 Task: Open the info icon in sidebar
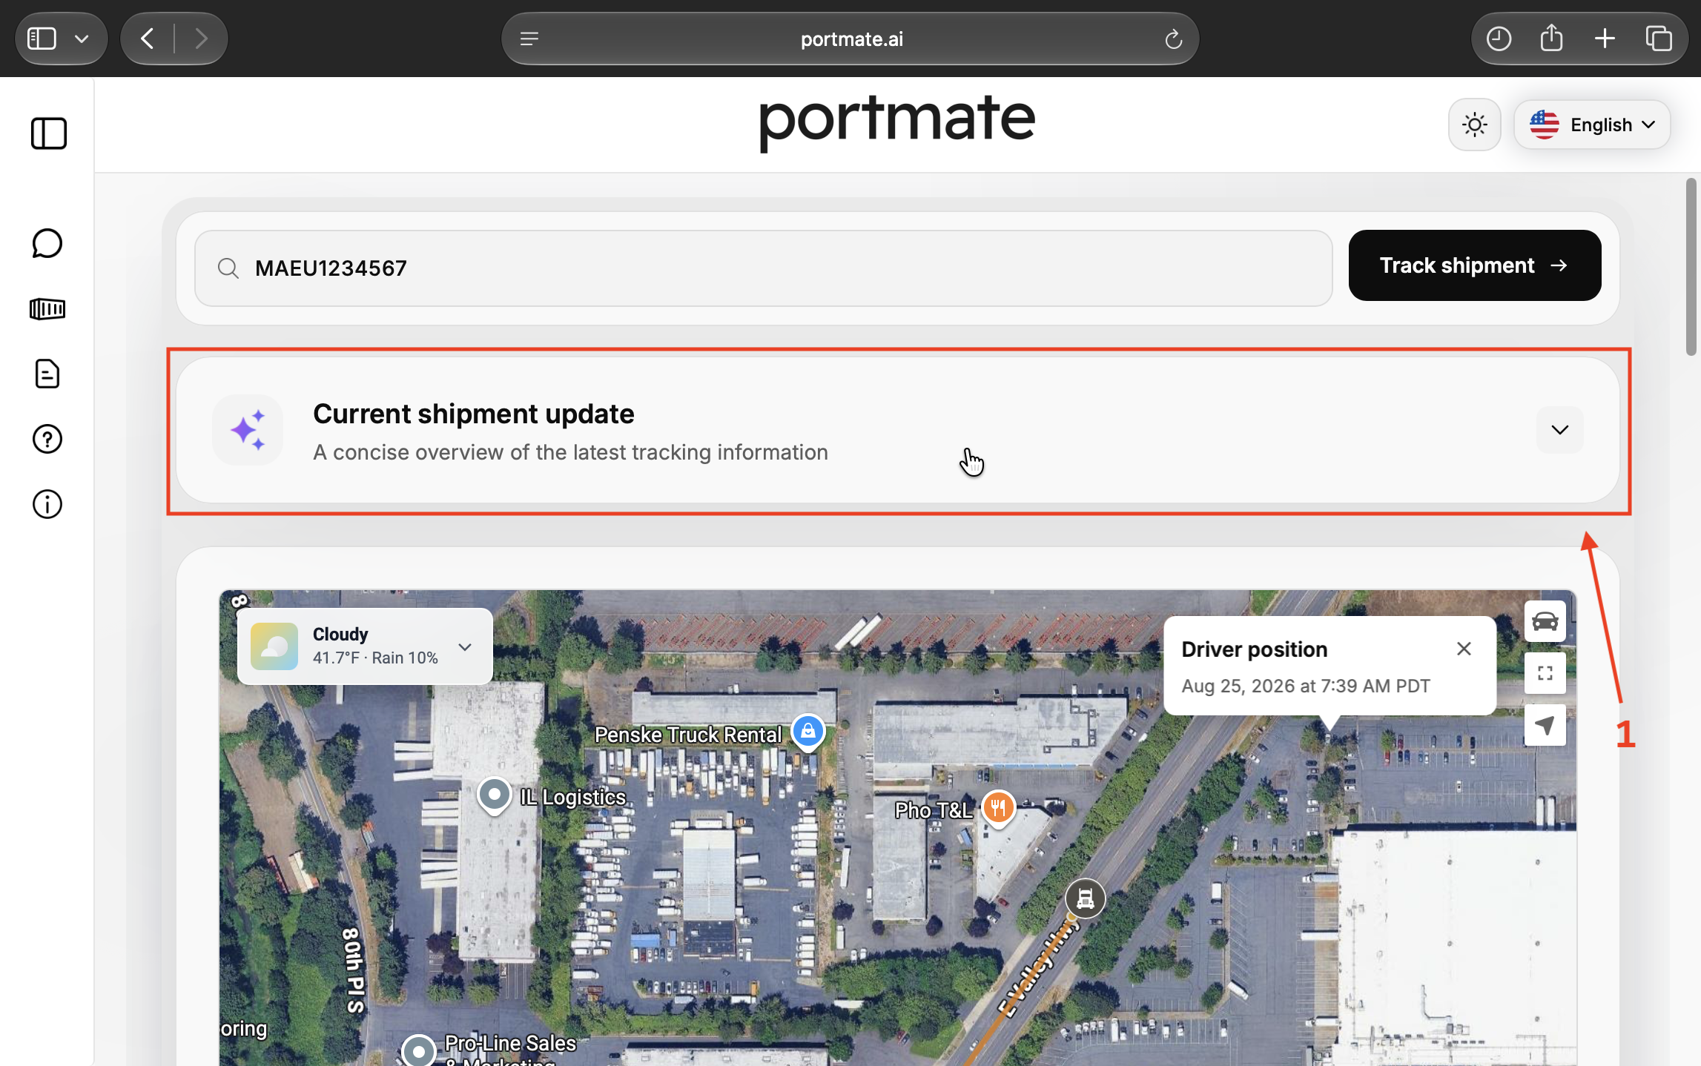pyautogui.click(x=47, y=504)
